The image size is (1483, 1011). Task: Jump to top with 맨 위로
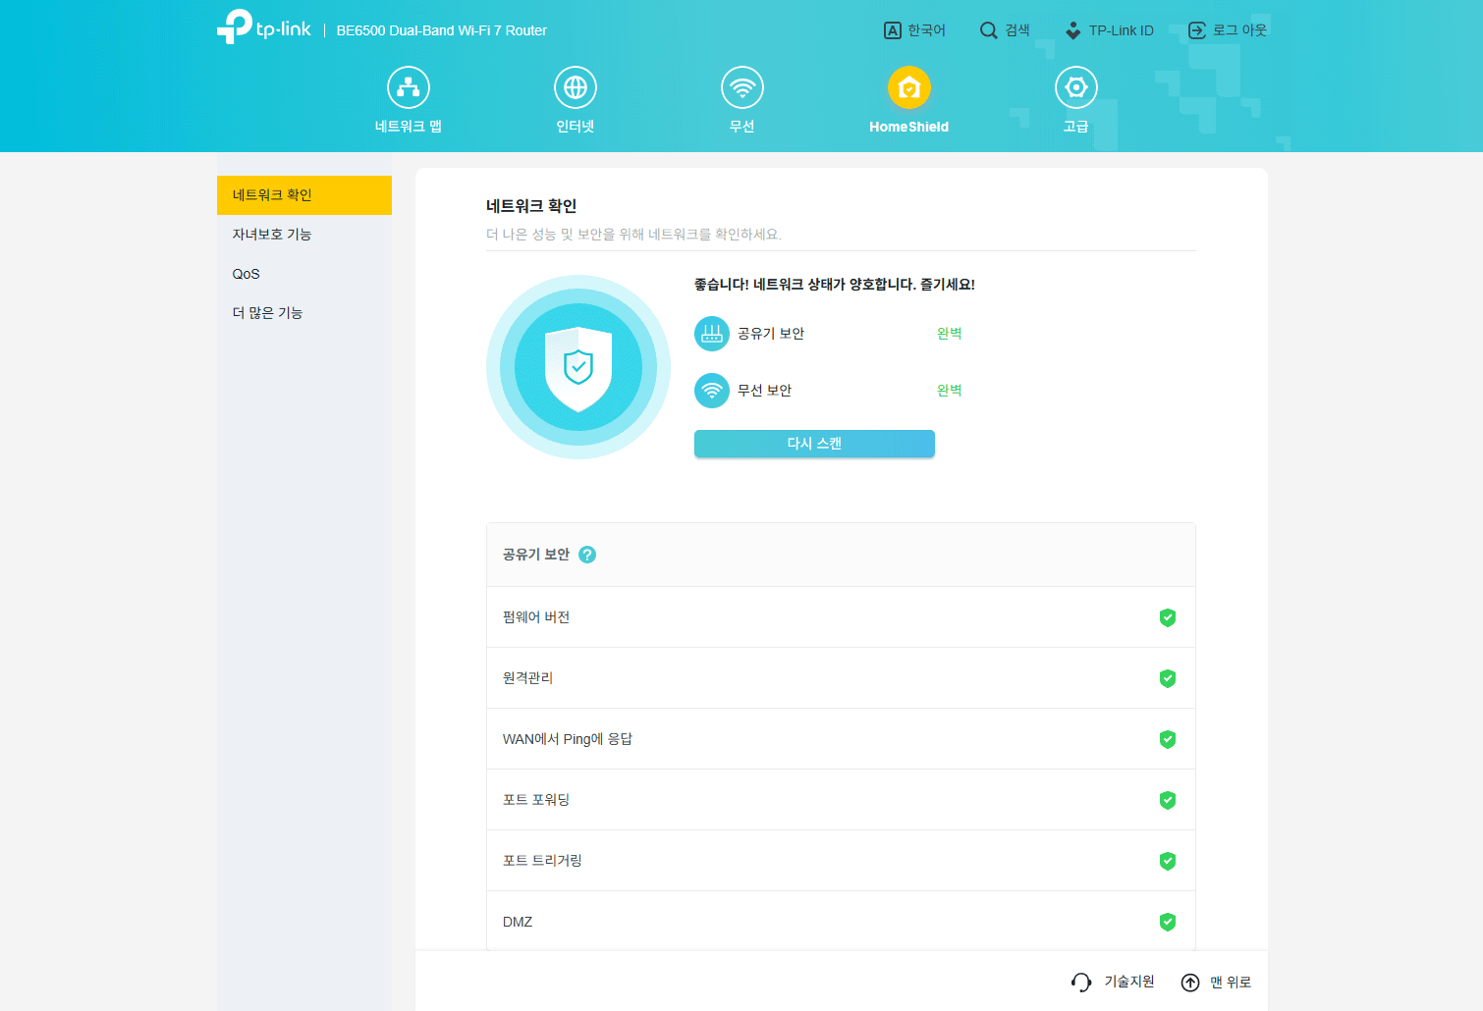tap(1216, 982)
